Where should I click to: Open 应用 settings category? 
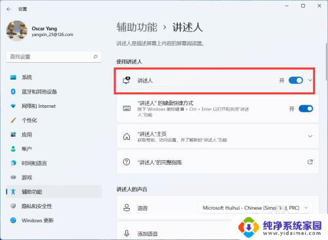54,135
